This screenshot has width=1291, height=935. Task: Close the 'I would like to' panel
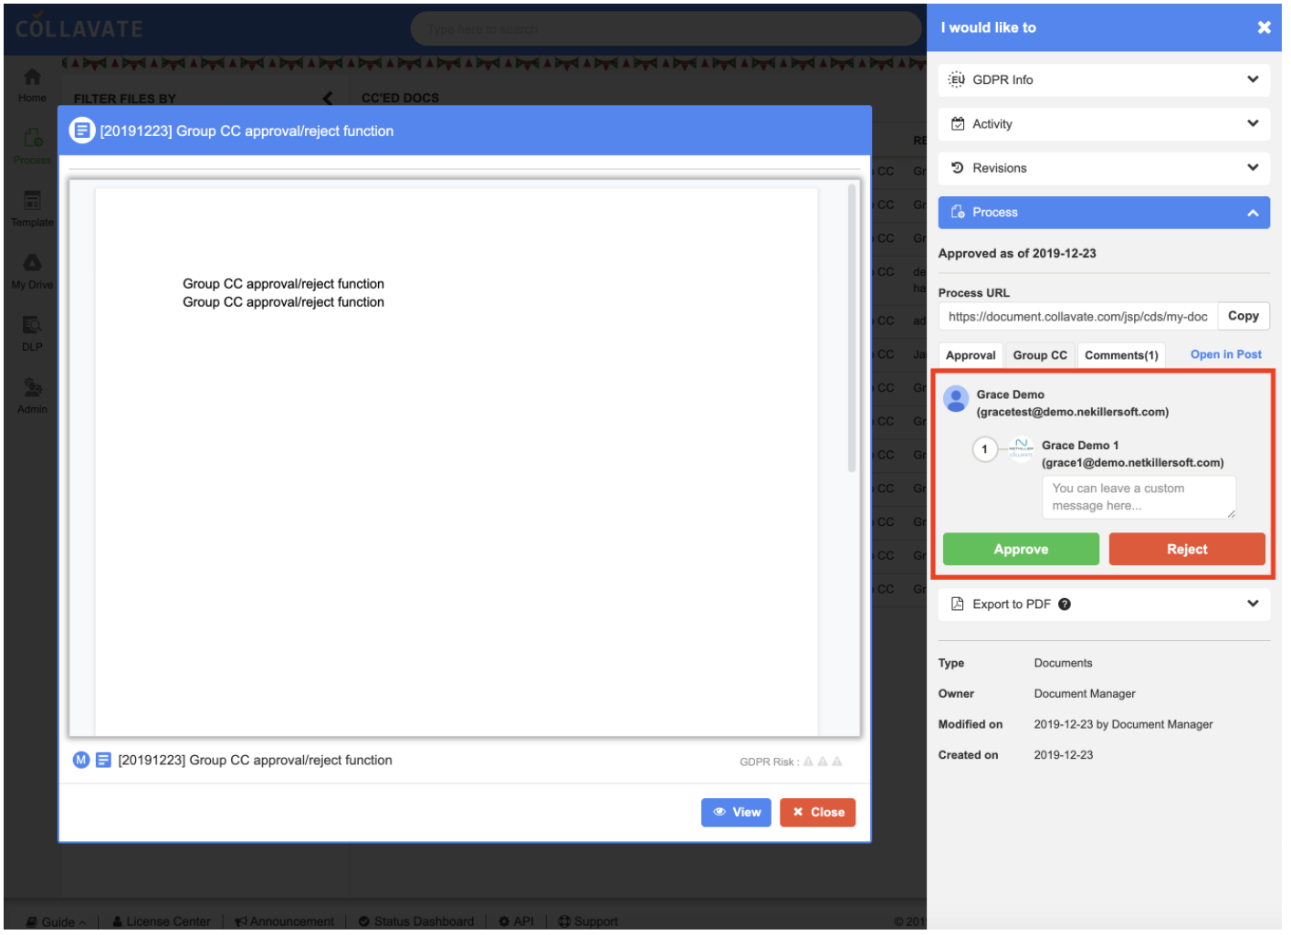[x=1264, y=27]
